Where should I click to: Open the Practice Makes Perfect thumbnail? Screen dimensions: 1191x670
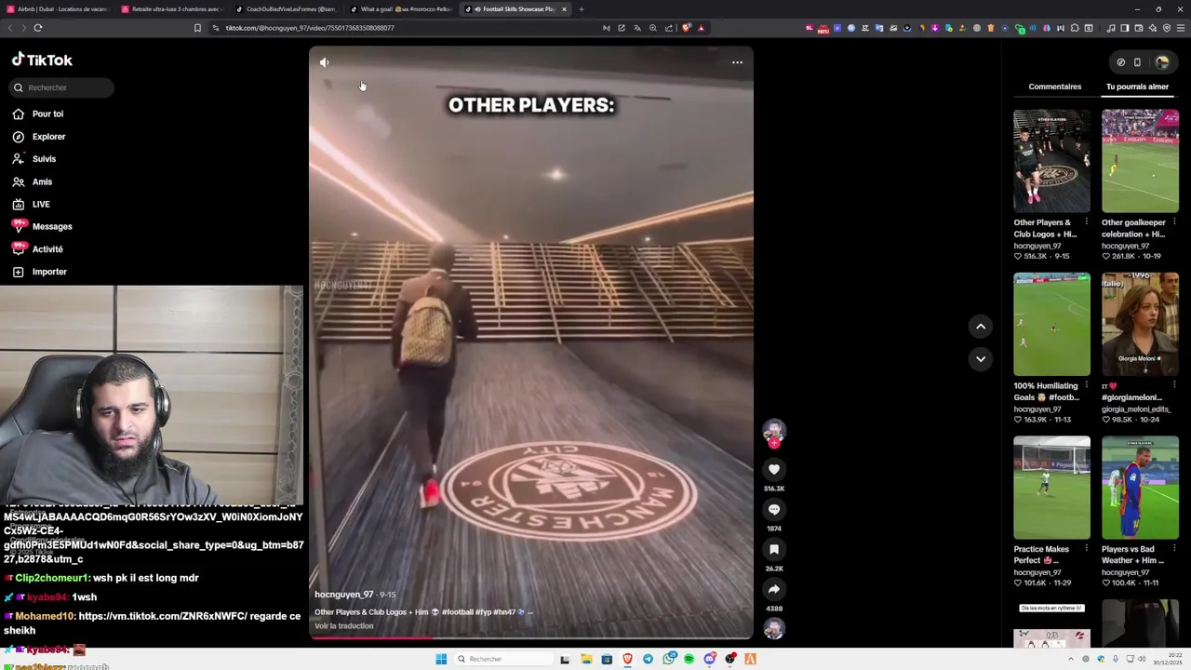pyautogui.click(x=1051, y=488)
